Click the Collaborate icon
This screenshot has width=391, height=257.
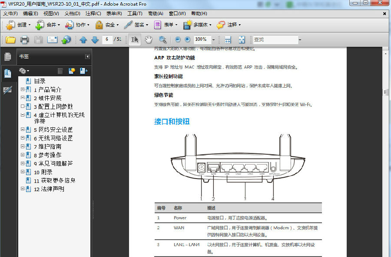69,25
